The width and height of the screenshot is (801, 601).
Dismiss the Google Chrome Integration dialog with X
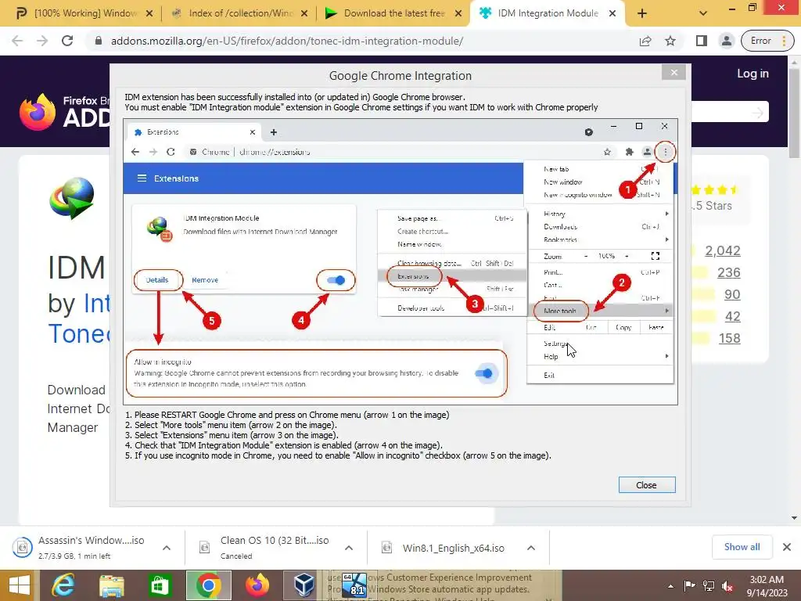click(673, 73)
